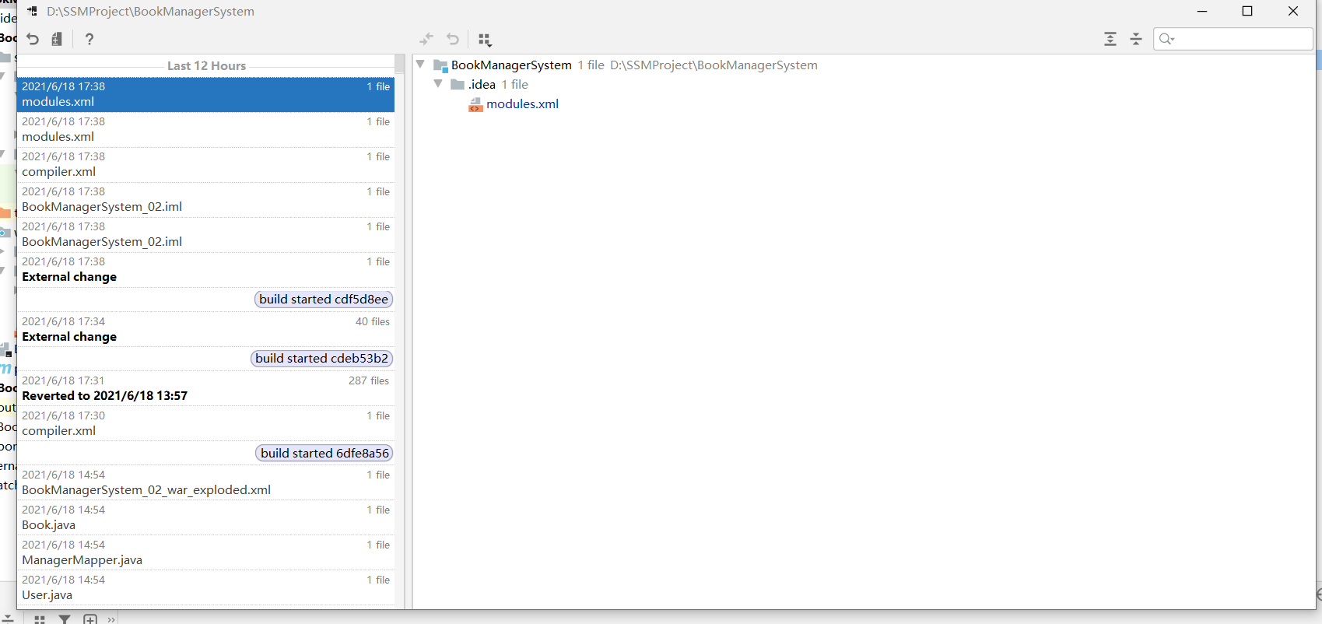The width and height of the screenshot is (1322, 624).
Task: Open the Help question mark icon
Action: pyautogui.click(x=89, y=39)
